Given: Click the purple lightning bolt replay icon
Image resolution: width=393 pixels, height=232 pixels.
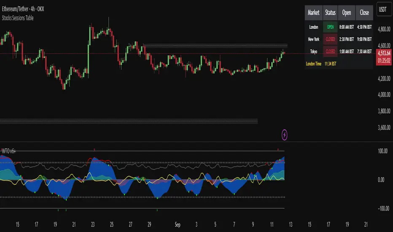Looking at the screenshot, I should coord(285,135).
